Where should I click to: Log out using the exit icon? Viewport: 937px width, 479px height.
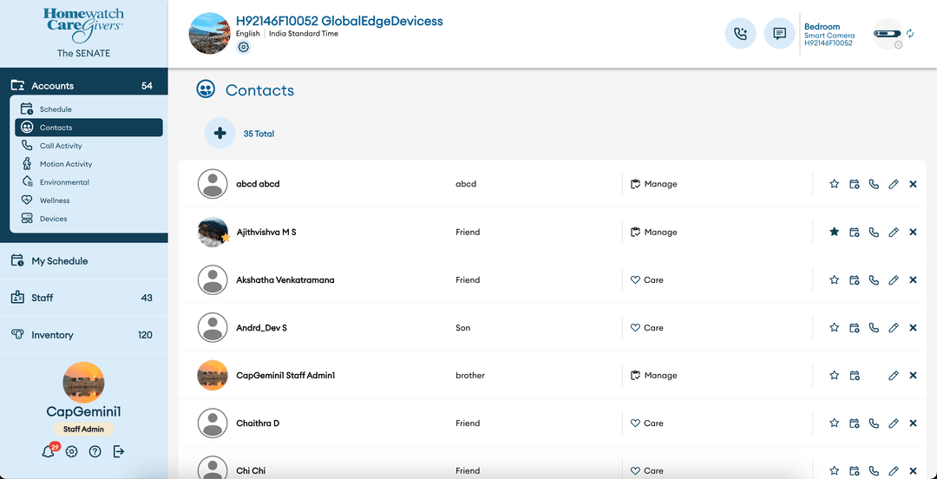118,451
